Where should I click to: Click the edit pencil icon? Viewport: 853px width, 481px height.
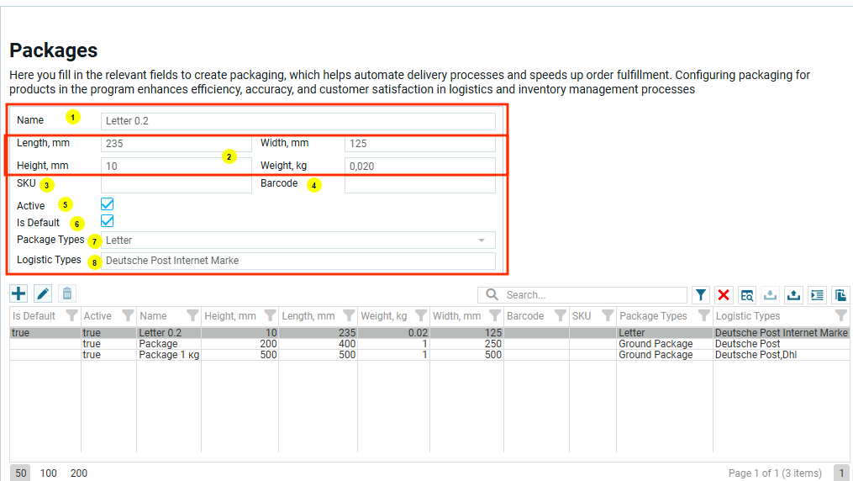pyautogui.click(x=43, y=293)
